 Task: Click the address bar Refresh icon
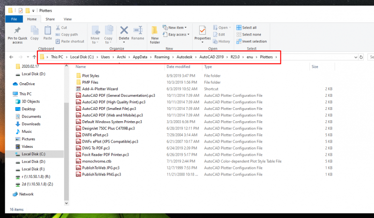[361, 57]
